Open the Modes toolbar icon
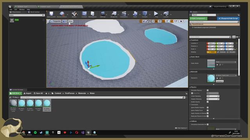This screenshot has height=140, width=250. (74, 14)
